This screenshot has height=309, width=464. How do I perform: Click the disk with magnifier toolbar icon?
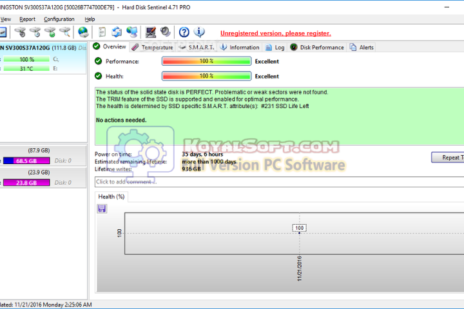[65, 32]
